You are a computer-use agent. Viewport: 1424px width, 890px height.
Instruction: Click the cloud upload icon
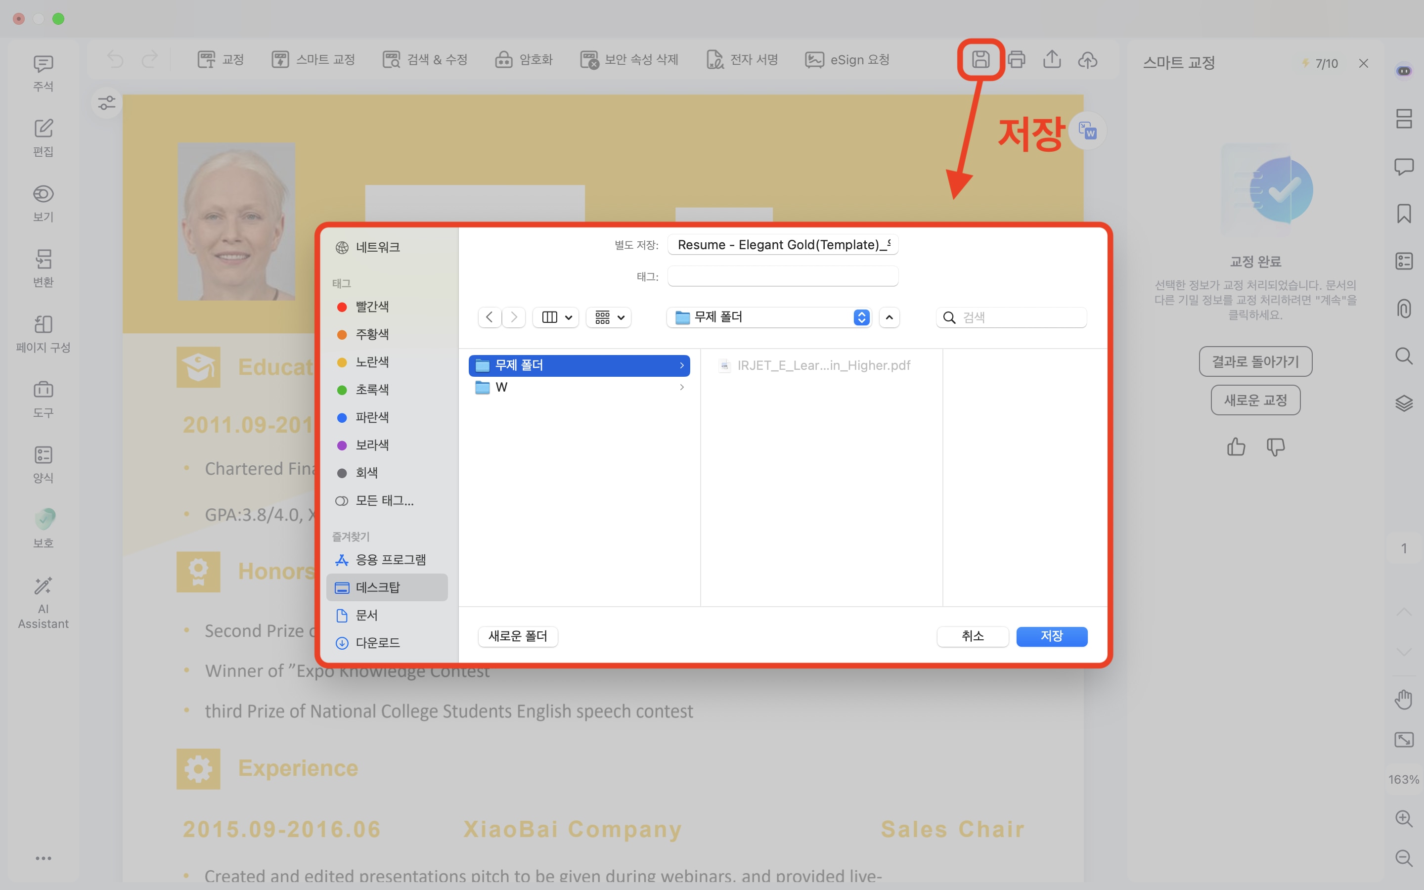(x=1087, y=59)
